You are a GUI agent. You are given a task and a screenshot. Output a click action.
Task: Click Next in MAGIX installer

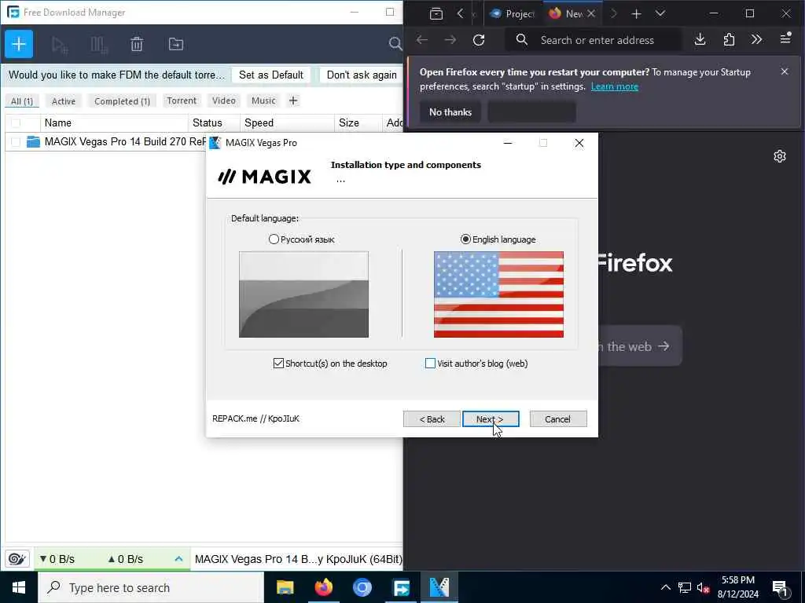pyautogui.click(x=491, y=419)
